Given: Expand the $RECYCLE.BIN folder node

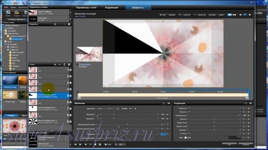Looking at the screenshot, I should pos(8,52).
